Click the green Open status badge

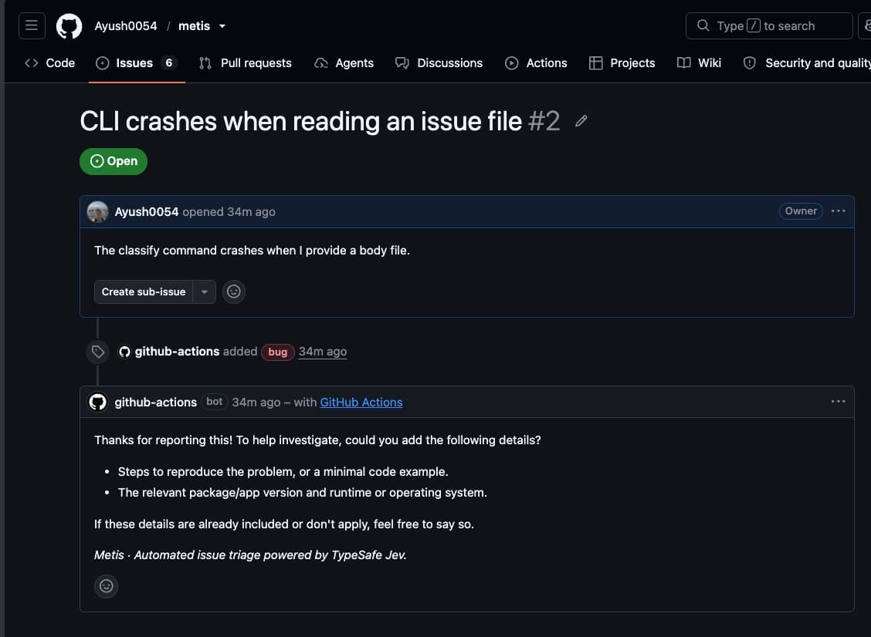pyautogui.click(x=114, y=161)
